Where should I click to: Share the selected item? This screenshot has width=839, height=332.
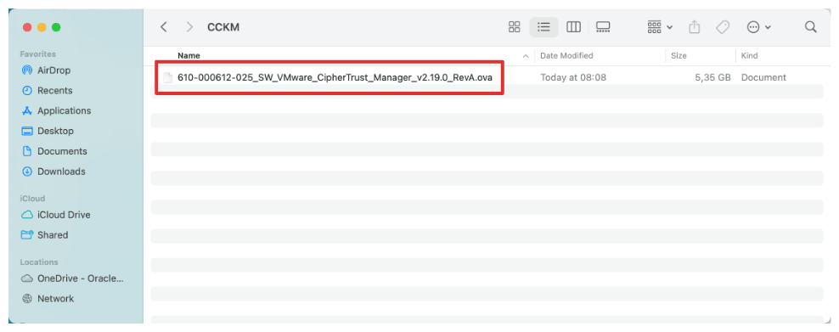pos(695,26)
